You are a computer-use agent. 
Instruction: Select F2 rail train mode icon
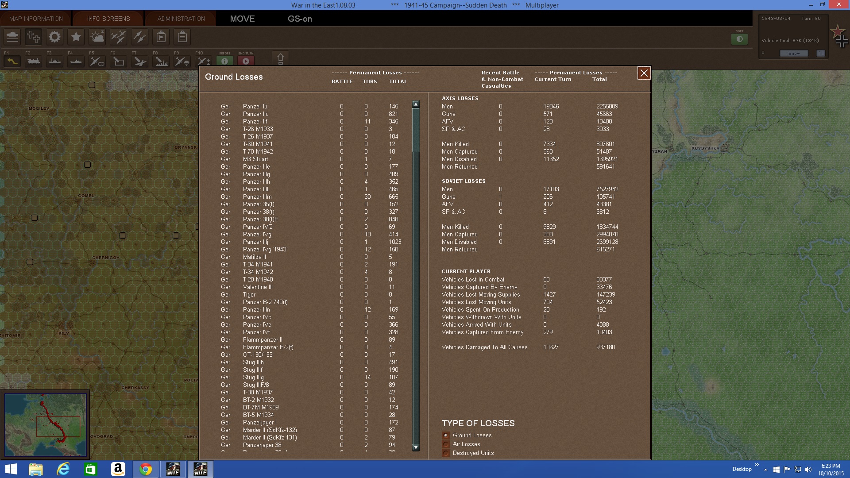34,61
